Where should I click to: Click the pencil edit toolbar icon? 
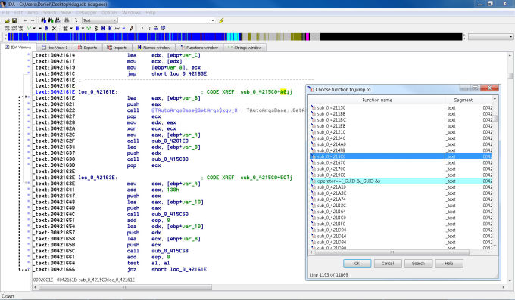pos(131,29)
